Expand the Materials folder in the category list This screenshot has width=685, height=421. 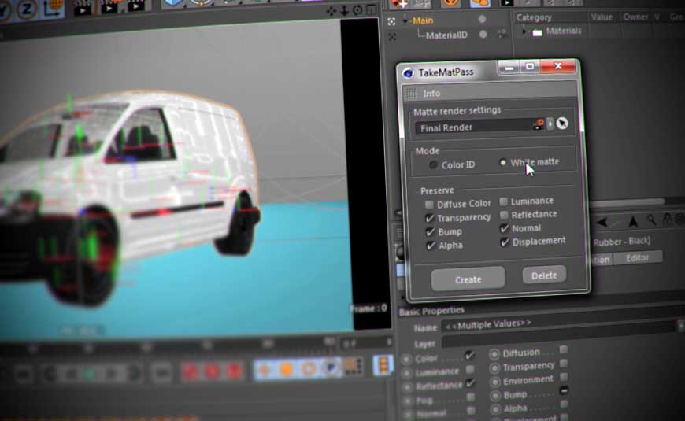[x=524, y=31]
